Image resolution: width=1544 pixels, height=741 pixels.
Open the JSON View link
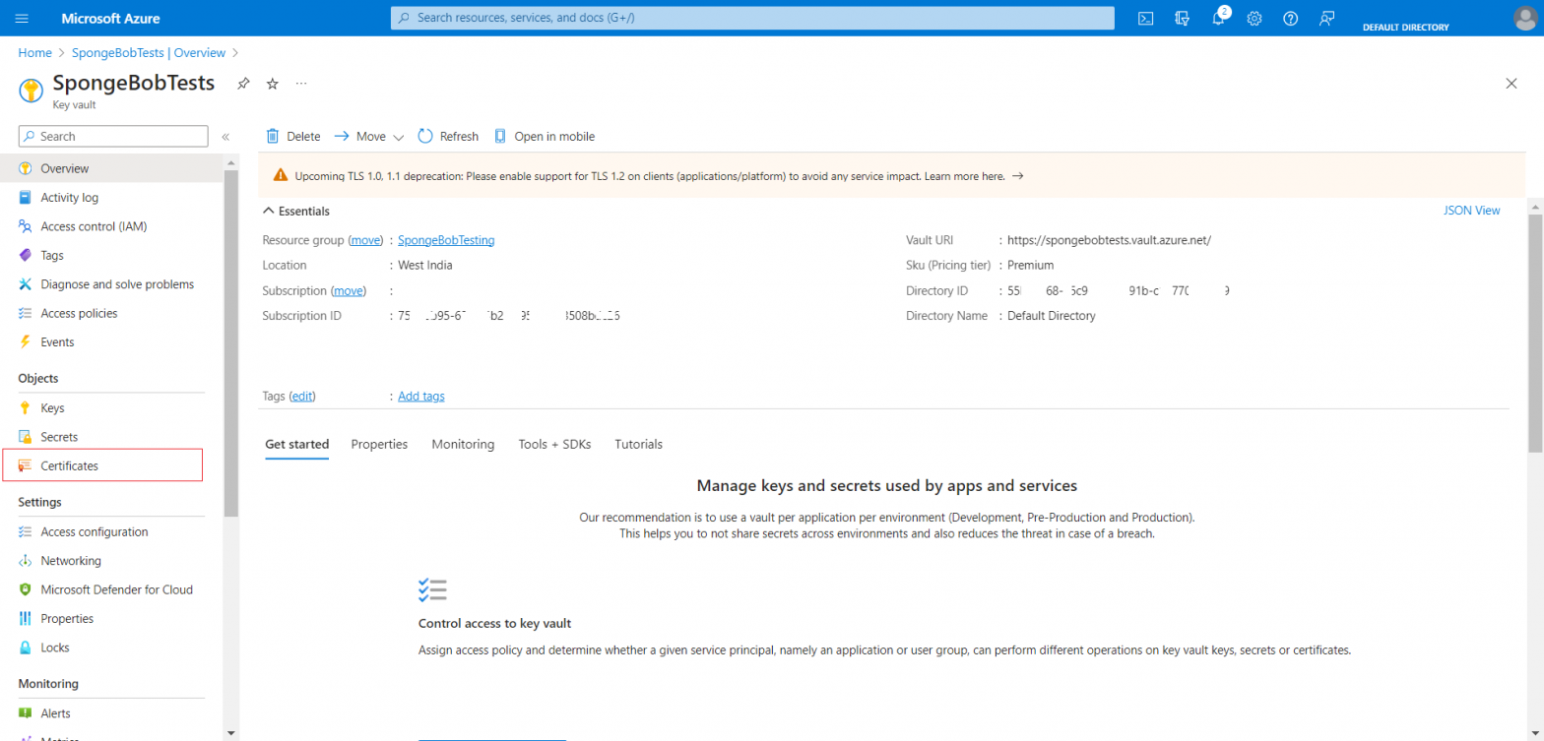coord(1471,211)
